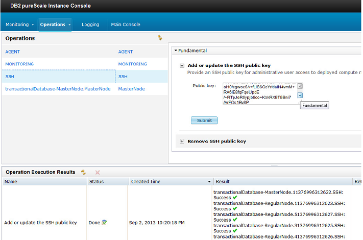
Task: Collapse the Fundamental panel
Action: pos(176,51)
